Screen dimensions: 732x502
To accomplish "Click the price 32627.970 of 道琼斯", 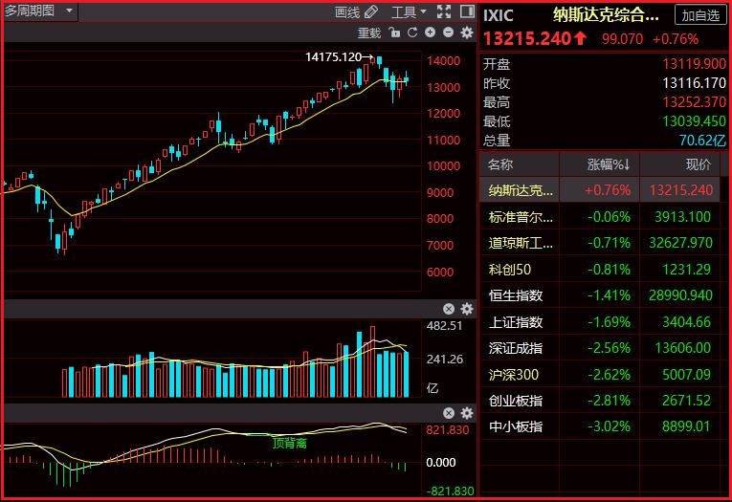I will pos(680,243).
